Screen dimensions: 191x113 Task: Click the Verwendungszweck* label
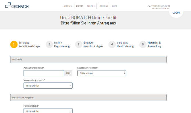[x=34, y=80]
